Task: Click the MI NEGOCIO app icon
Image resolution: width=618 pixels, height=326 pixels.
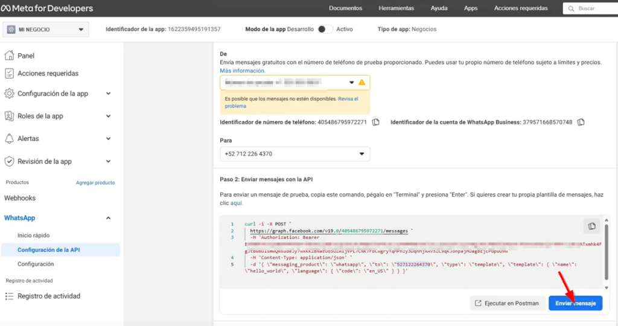Action: (x=11, y=30)
